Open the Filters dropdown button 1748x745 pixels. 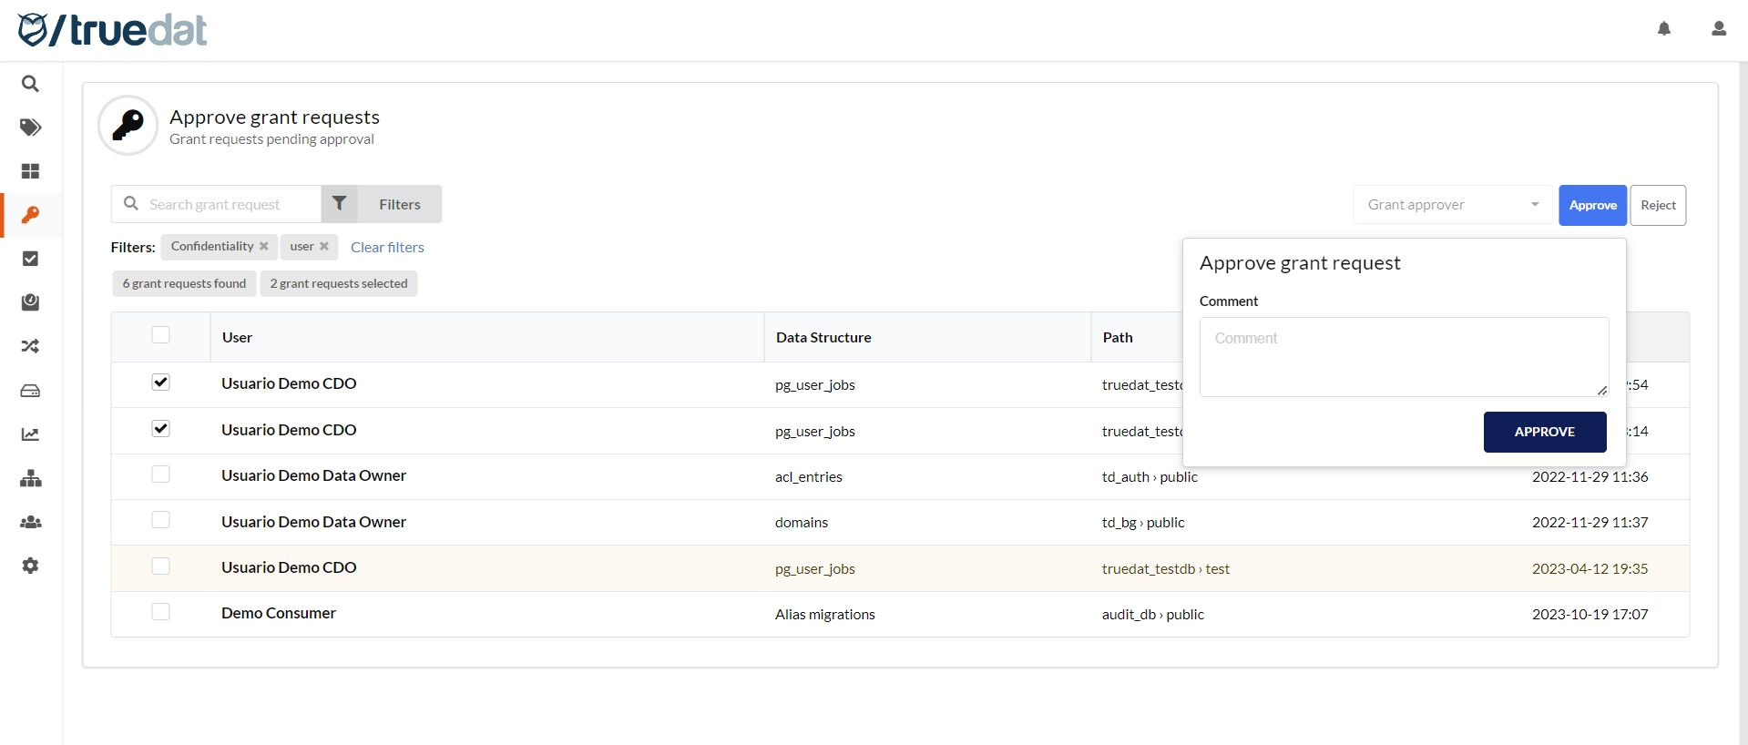(x=382, y=204)
